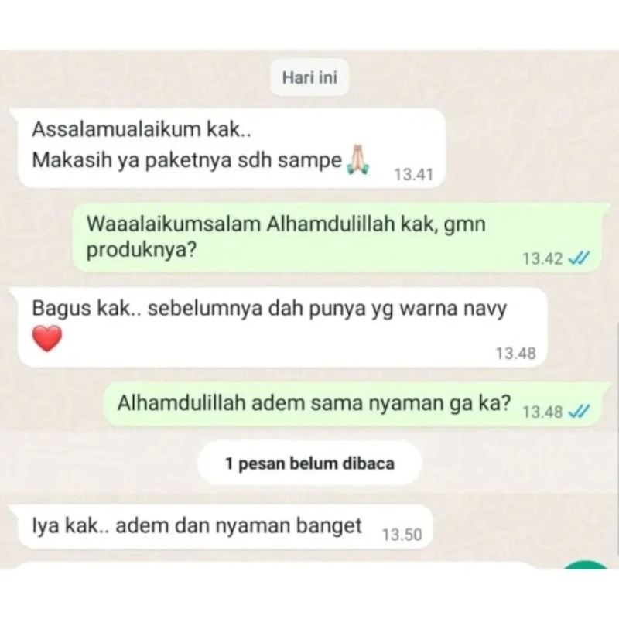Tap the partially visible message bubble at bottom
This screenshot has height=619, width=619.
276,566
